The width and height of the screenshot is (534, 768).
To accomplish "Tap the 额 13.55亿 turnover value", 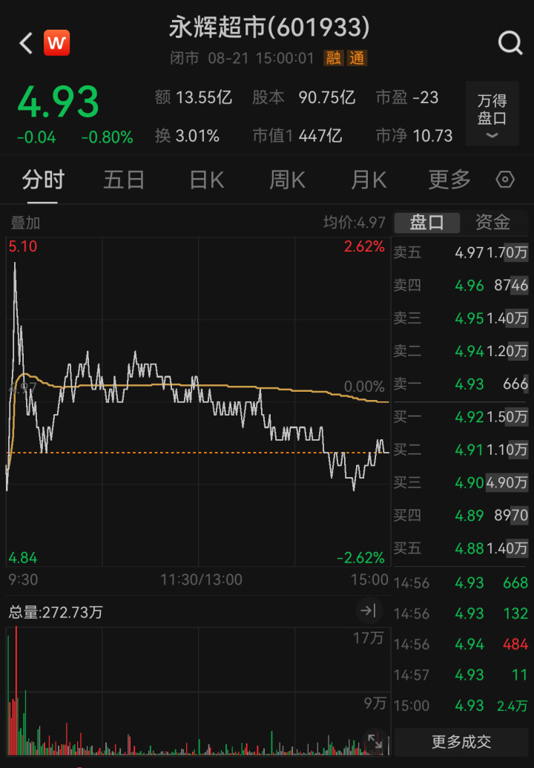I will tap(194, 97).
